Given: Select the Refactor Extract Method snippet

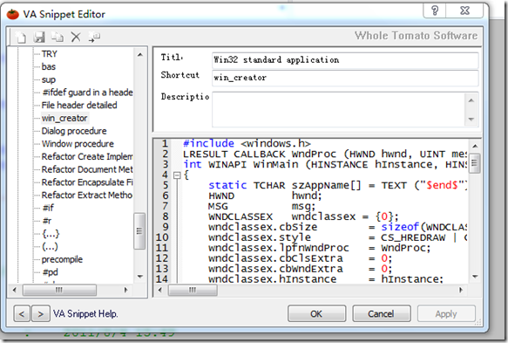Looking at the screenshot, I should (x=87, y=195).
